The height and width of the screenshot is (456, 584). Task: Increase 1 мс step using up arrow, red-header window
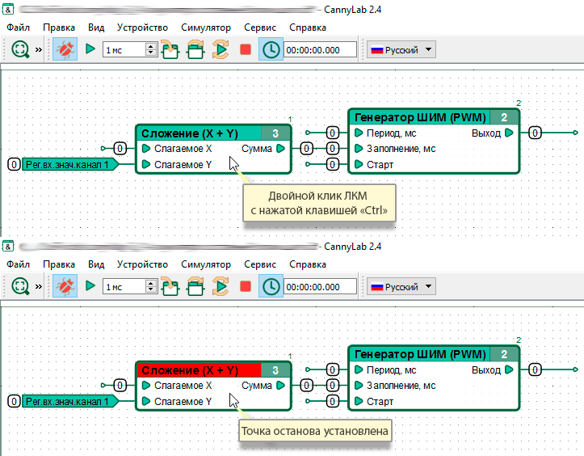(x=151, y=283)
